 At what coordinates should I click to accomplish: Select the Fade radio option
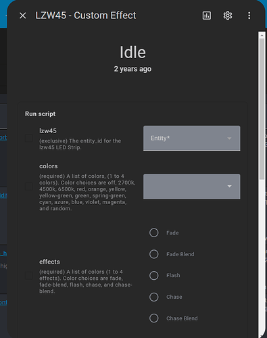(154, 233)
